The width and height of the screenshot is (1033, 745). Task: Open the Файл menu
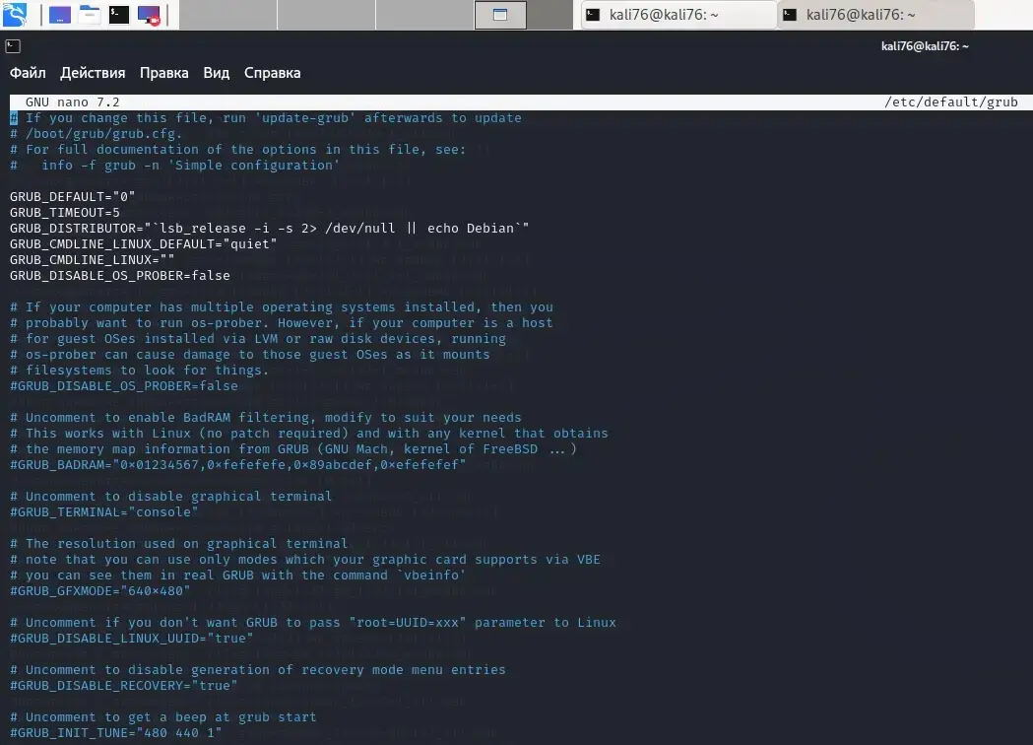(x=28, y=73)
